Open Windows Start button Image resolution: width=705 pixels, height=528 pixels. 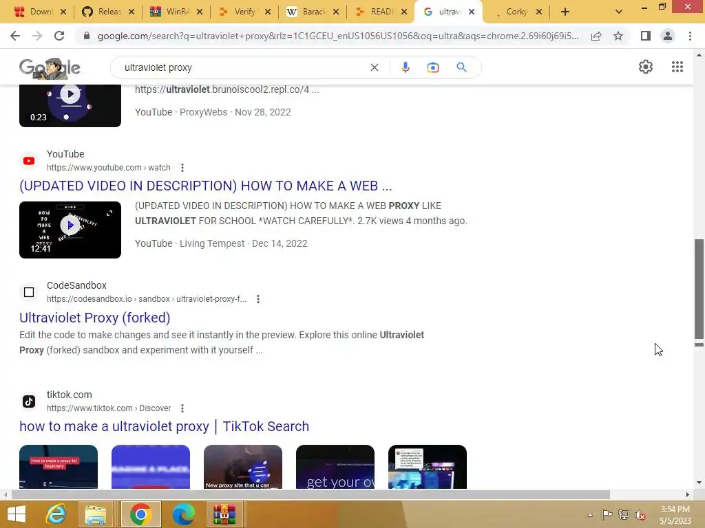[x=17, y=514]
